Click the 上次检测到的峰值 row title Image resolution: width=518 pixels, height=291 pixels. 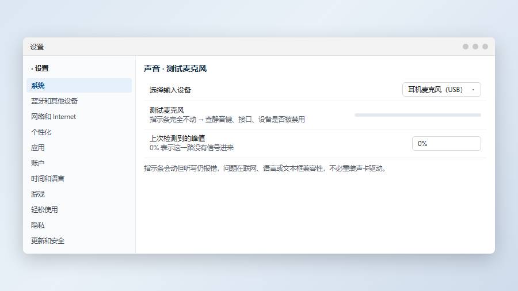point(177,138)
